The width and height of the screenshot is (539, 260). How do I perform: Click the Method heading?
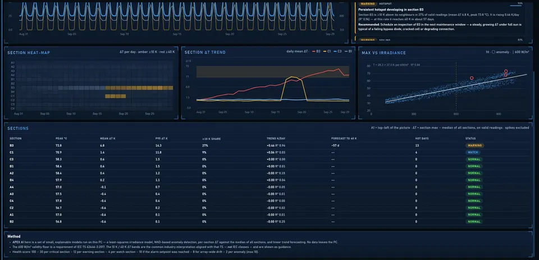point(13,236)
